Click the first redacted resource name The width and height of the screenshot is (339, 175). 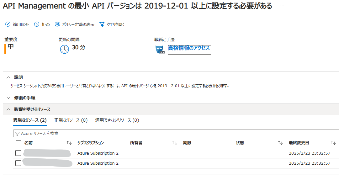[47, 153]
